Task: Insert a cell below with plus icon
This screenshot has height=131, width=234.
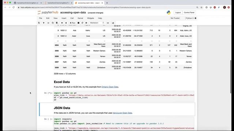Action: (44, 23)
